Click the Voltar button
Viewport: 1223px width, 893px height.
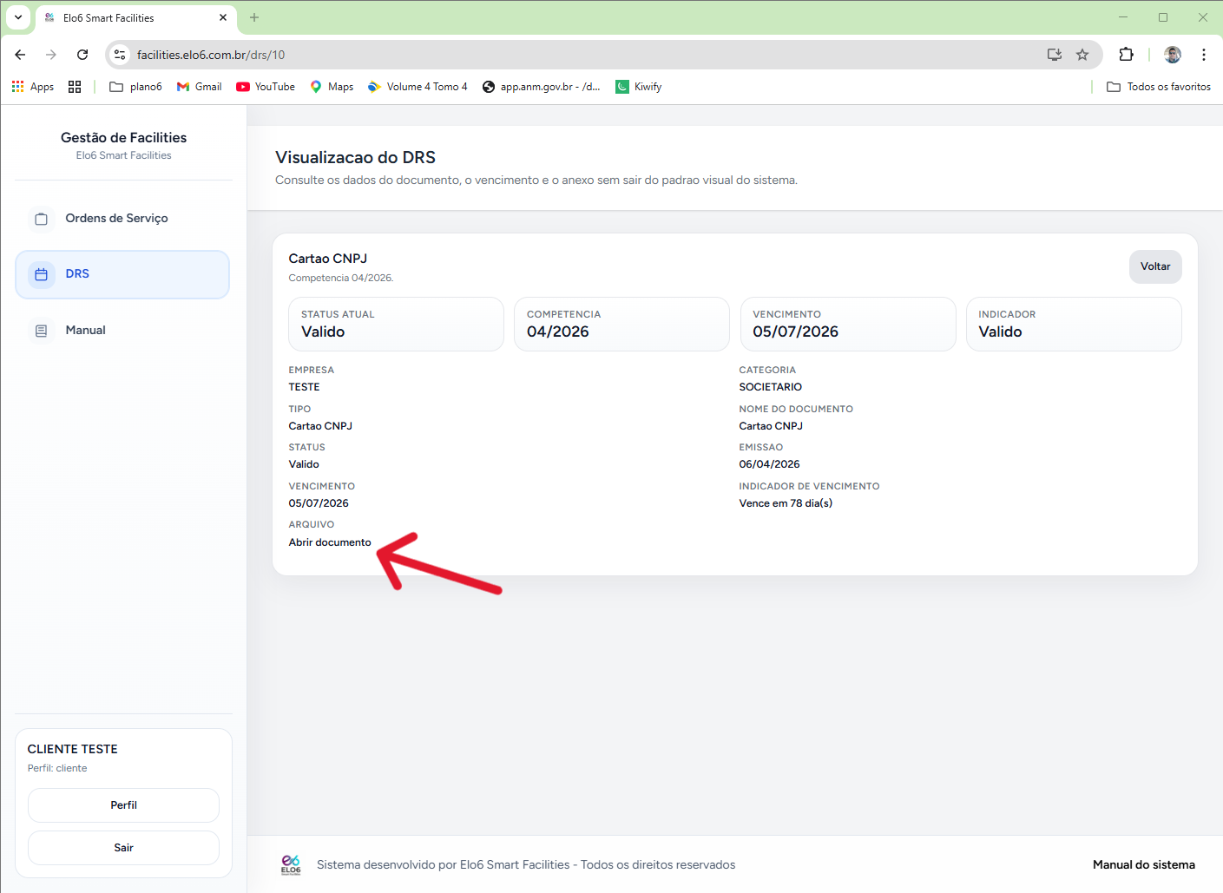(1155, 266)
